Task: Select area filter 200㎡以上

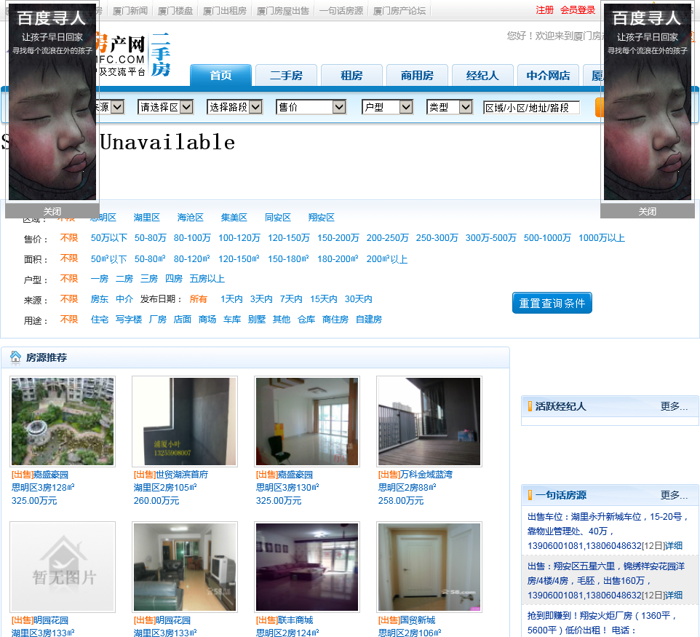Action: 387,259
